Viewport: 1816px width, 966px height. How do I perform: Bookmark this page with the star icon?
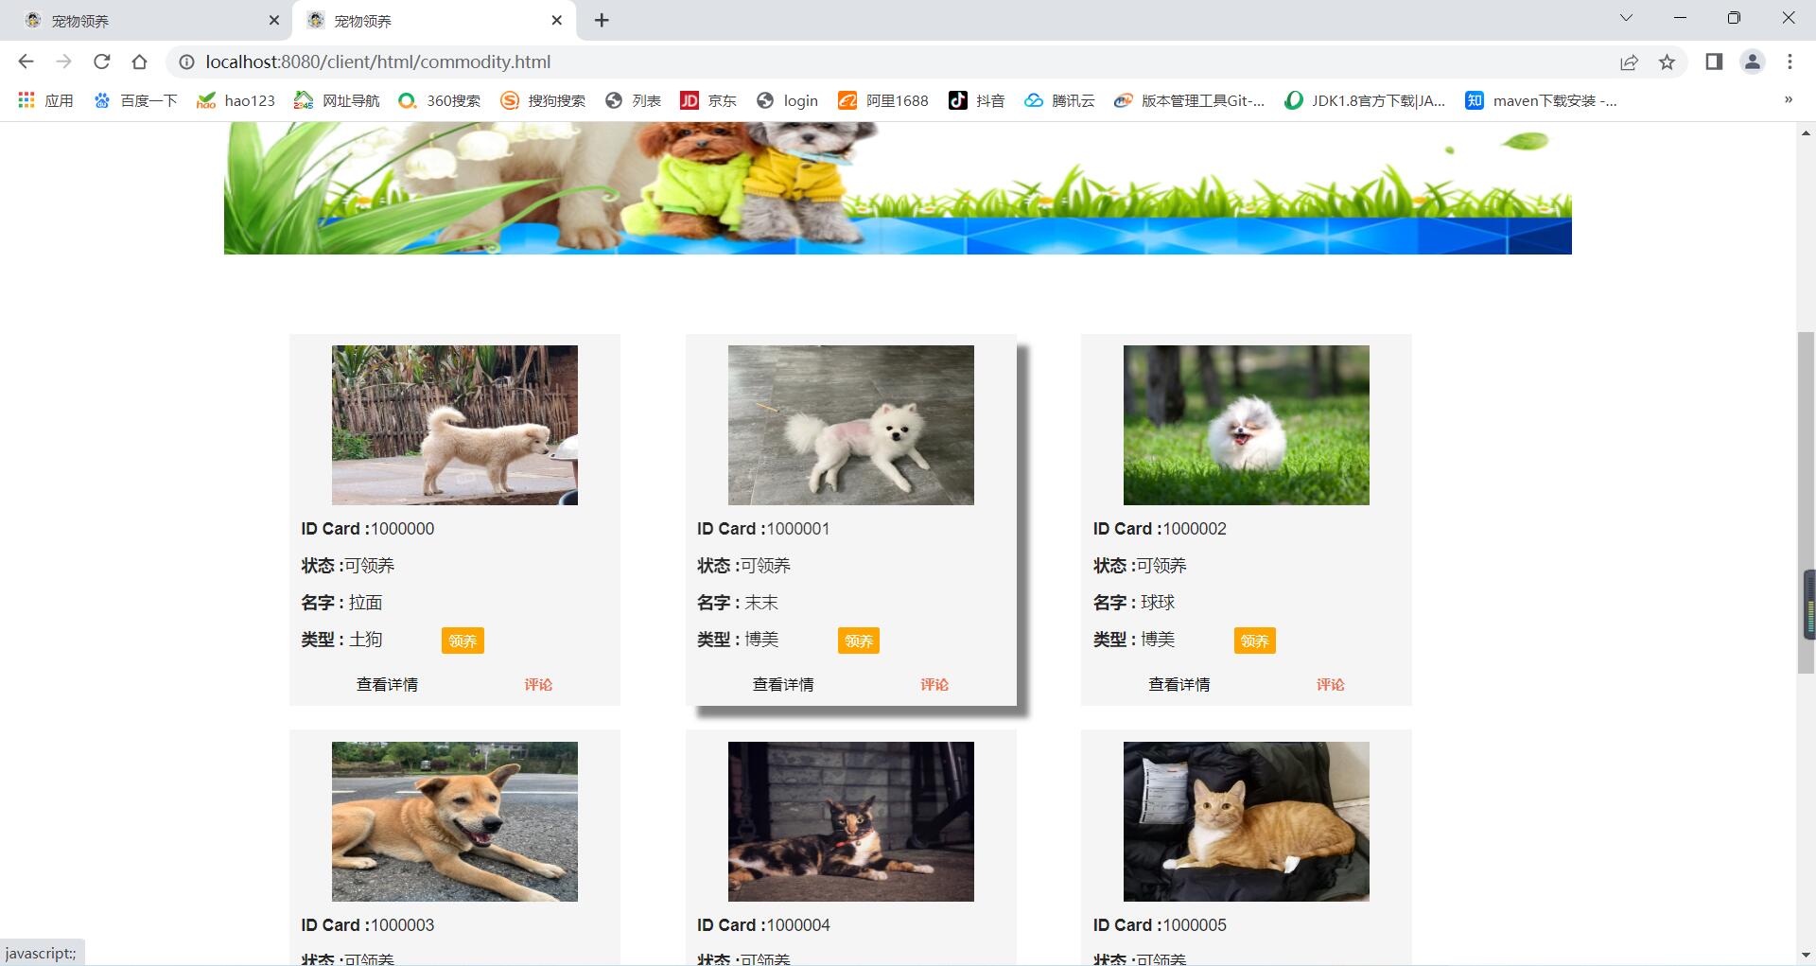(1667, 61)
